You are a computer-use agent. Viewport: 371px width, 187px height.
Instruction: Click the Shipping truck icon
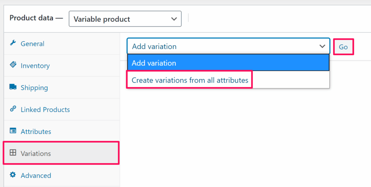pos(13,87)
